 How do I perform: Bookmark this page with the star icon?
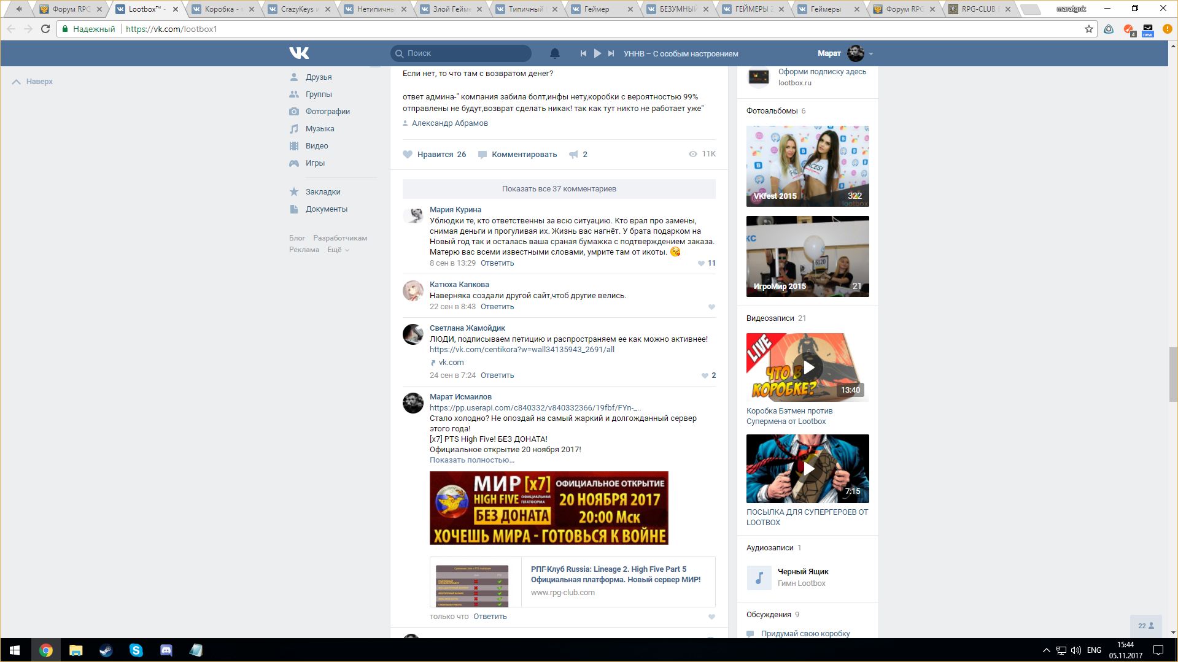point(1088,29)
